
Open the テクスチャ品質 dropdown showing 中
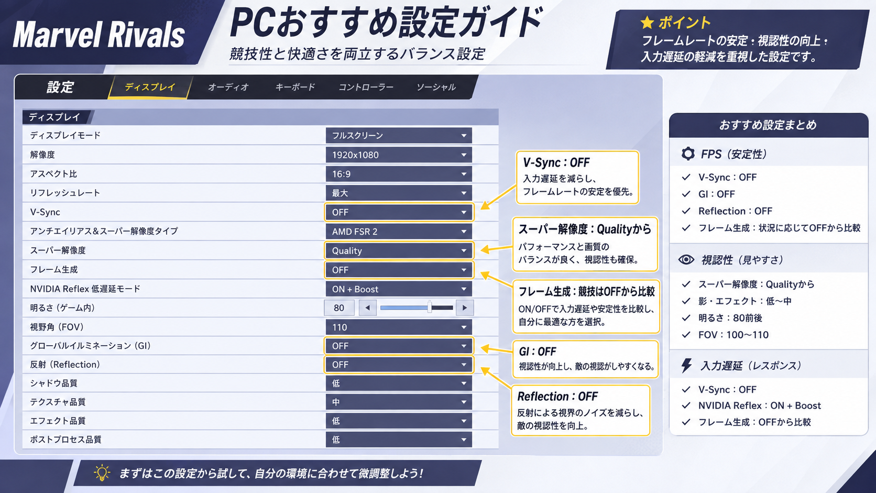click(399, 402)
